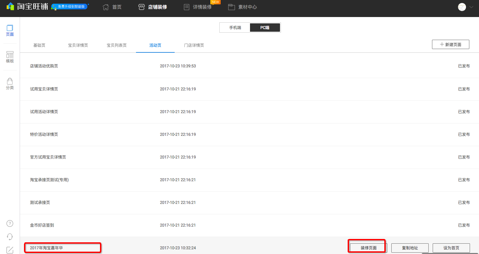The width and height of the screenshot is (479, 254).
Task: Switch to PC端 view
Action: tap(265, 28)
